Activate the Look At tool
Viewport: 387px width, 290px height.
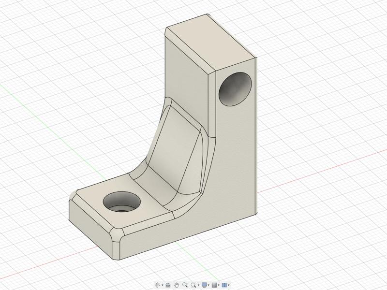click(168, 284)
